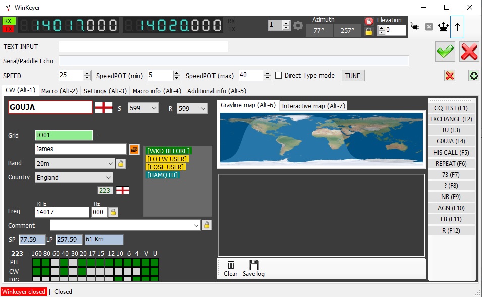This screenshot has width=482, height=297.
Task: Toggle the azimuth lock icon
Action: coord(369,31)
